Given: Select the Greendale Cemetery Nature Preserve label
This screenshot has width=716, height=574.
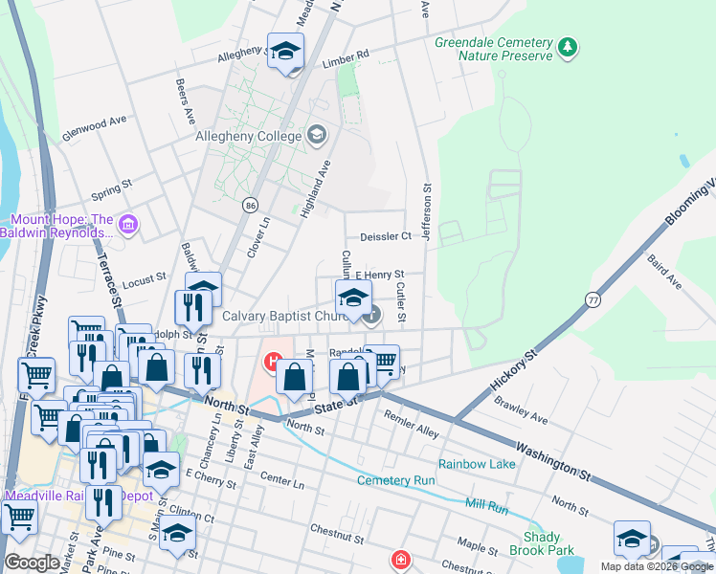Looking at the screenshot, I should (x=494, y=50).
